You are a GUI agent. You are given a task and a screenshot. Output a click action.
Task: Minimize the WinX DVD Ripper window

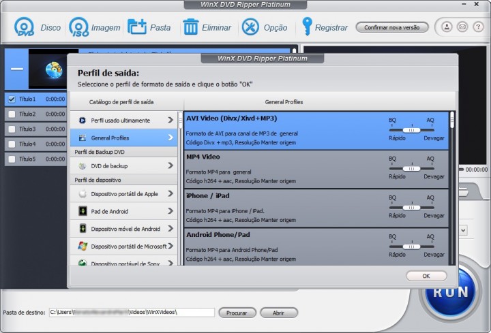tap(464, 4)
